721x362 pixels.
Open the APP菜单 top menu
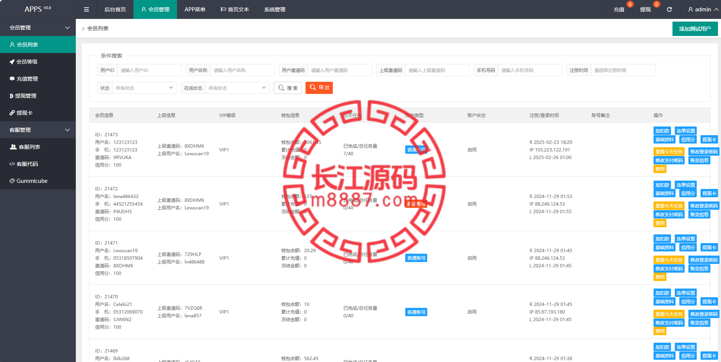[x=195, y=9]
